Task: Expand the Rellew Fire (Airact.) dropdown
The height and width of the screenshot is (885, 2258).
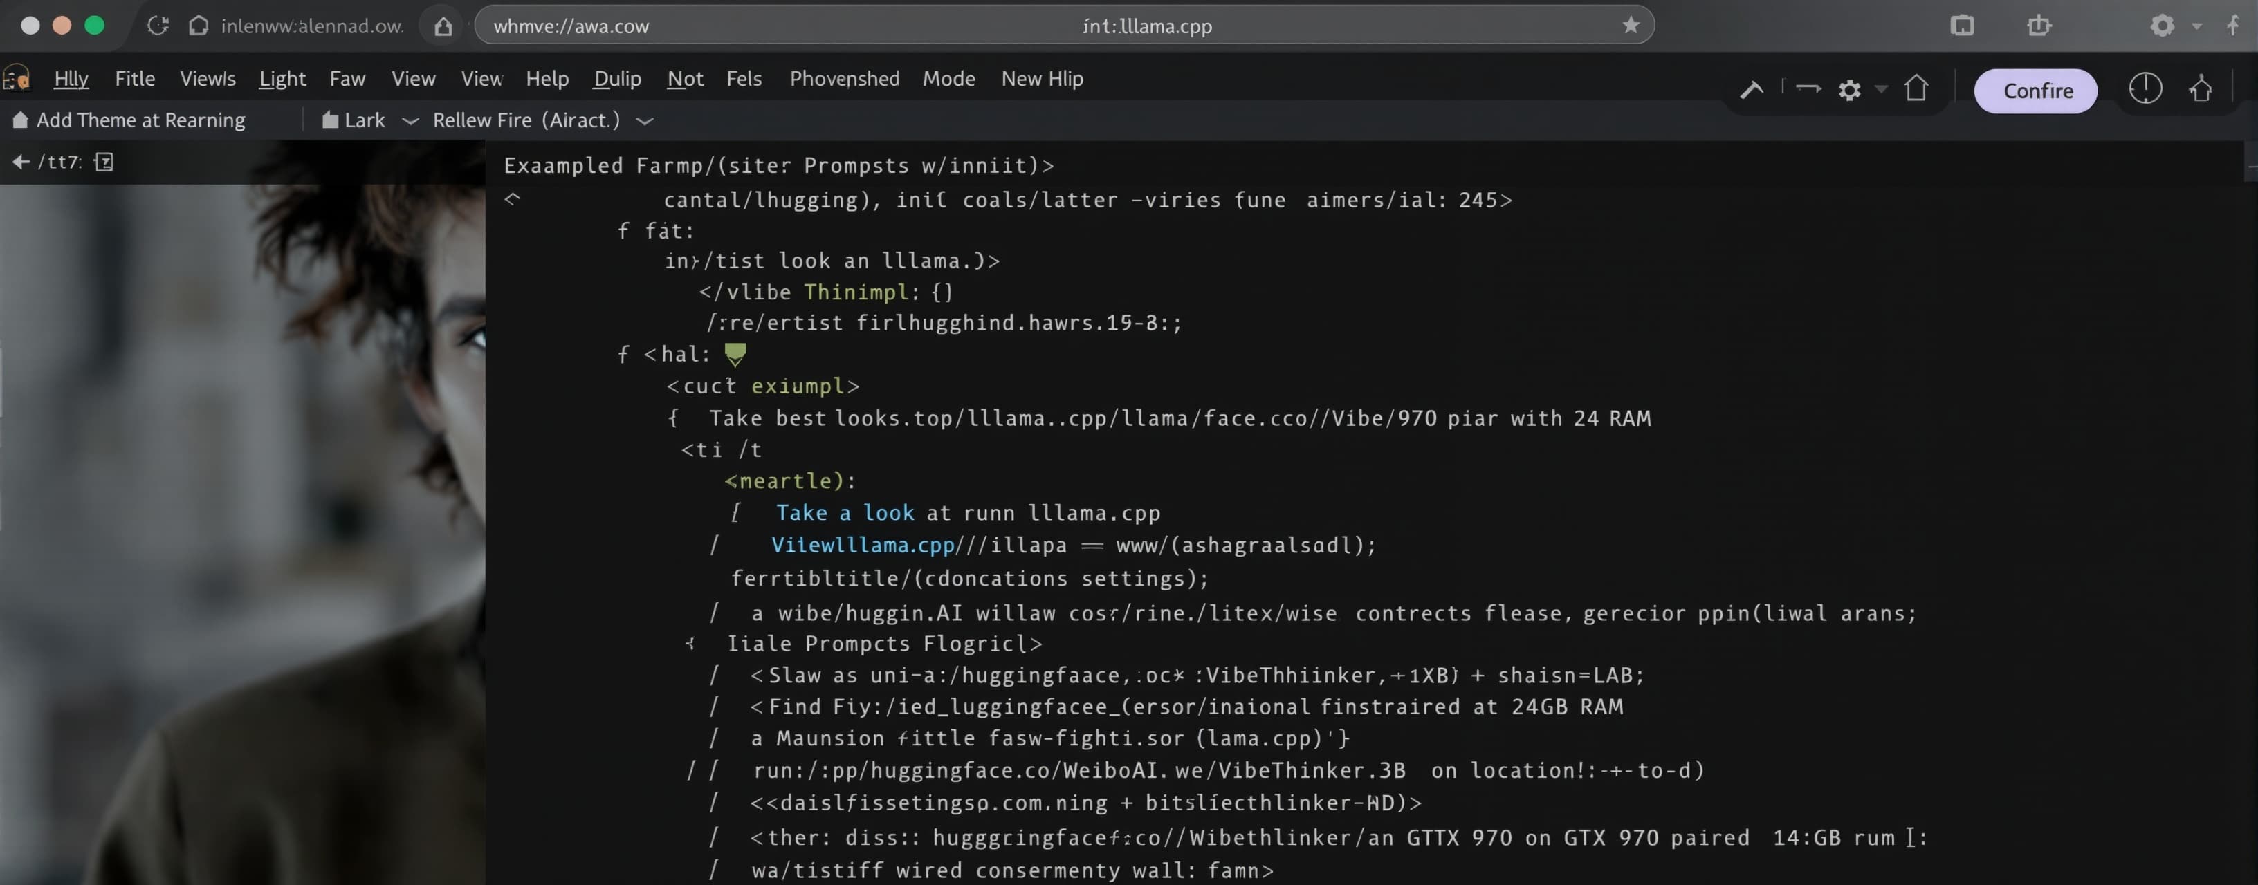Action: [644, 121]
